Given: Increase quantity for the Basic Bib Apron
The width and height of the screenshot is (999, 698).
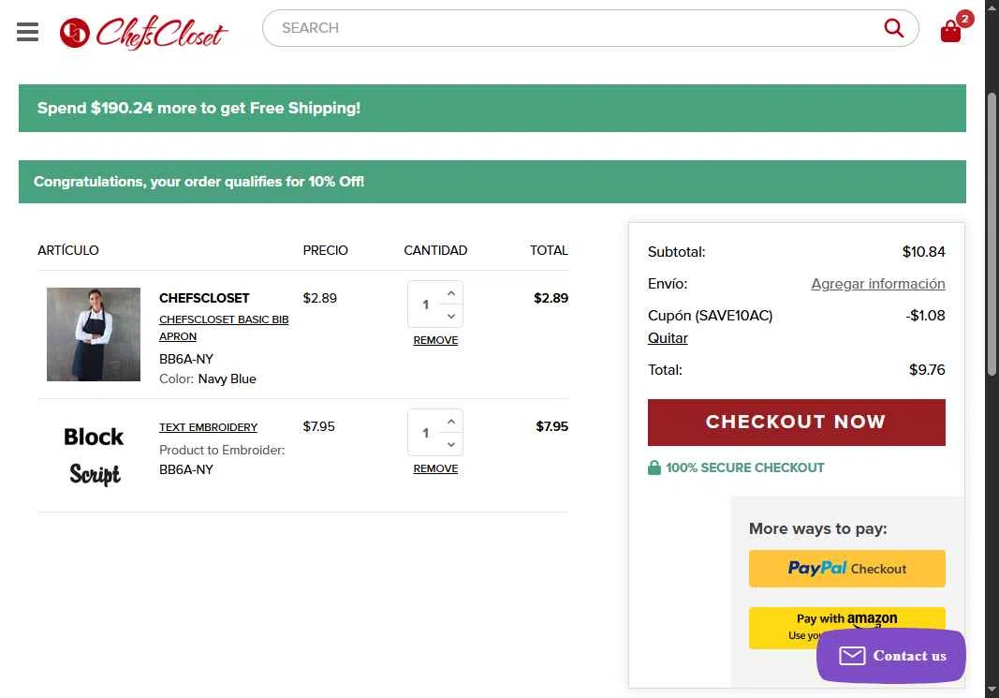Looking at the screenshot, I should tap(451, 293).
